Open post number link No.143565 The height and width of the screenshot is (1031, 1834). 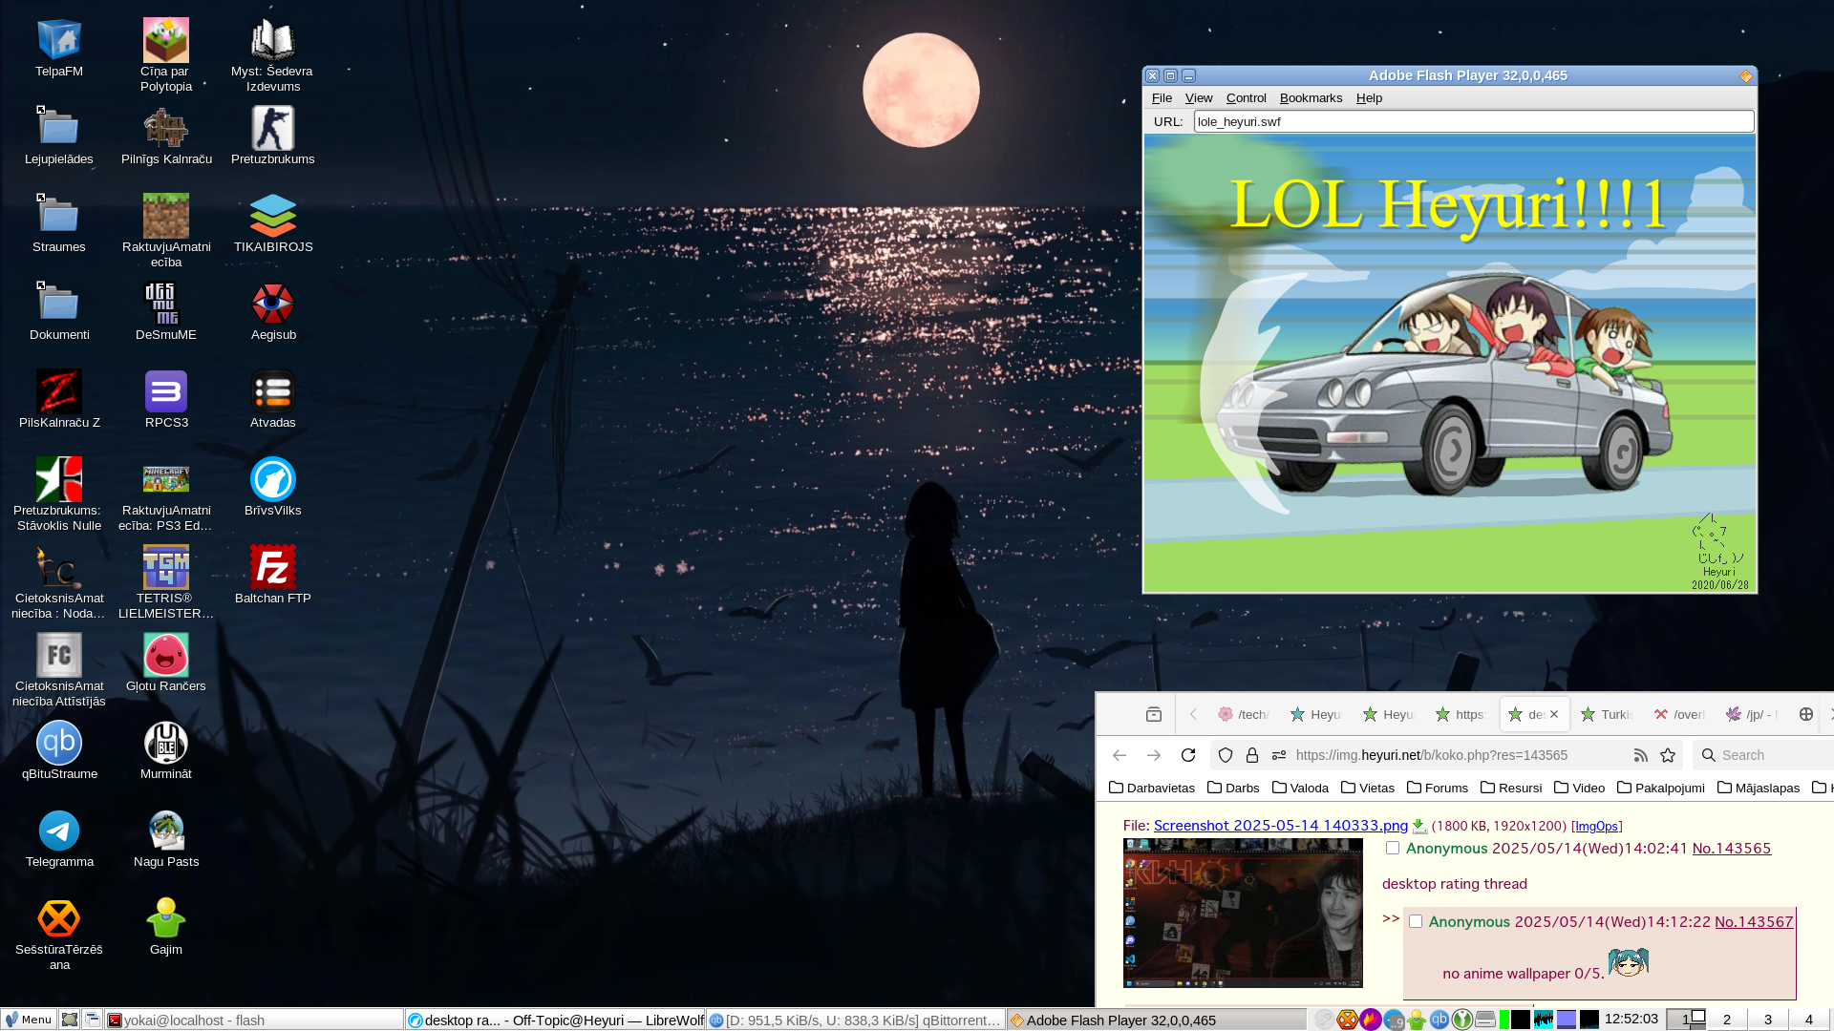click(x=1731, y=848)
